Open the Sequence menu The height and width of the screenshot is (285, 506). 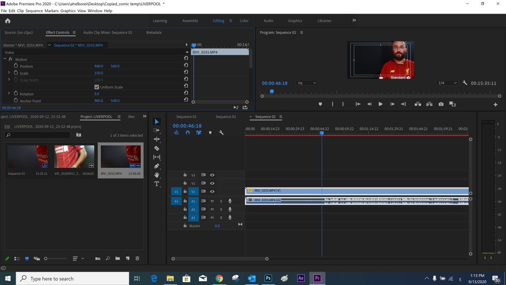[x=35, y=11]
